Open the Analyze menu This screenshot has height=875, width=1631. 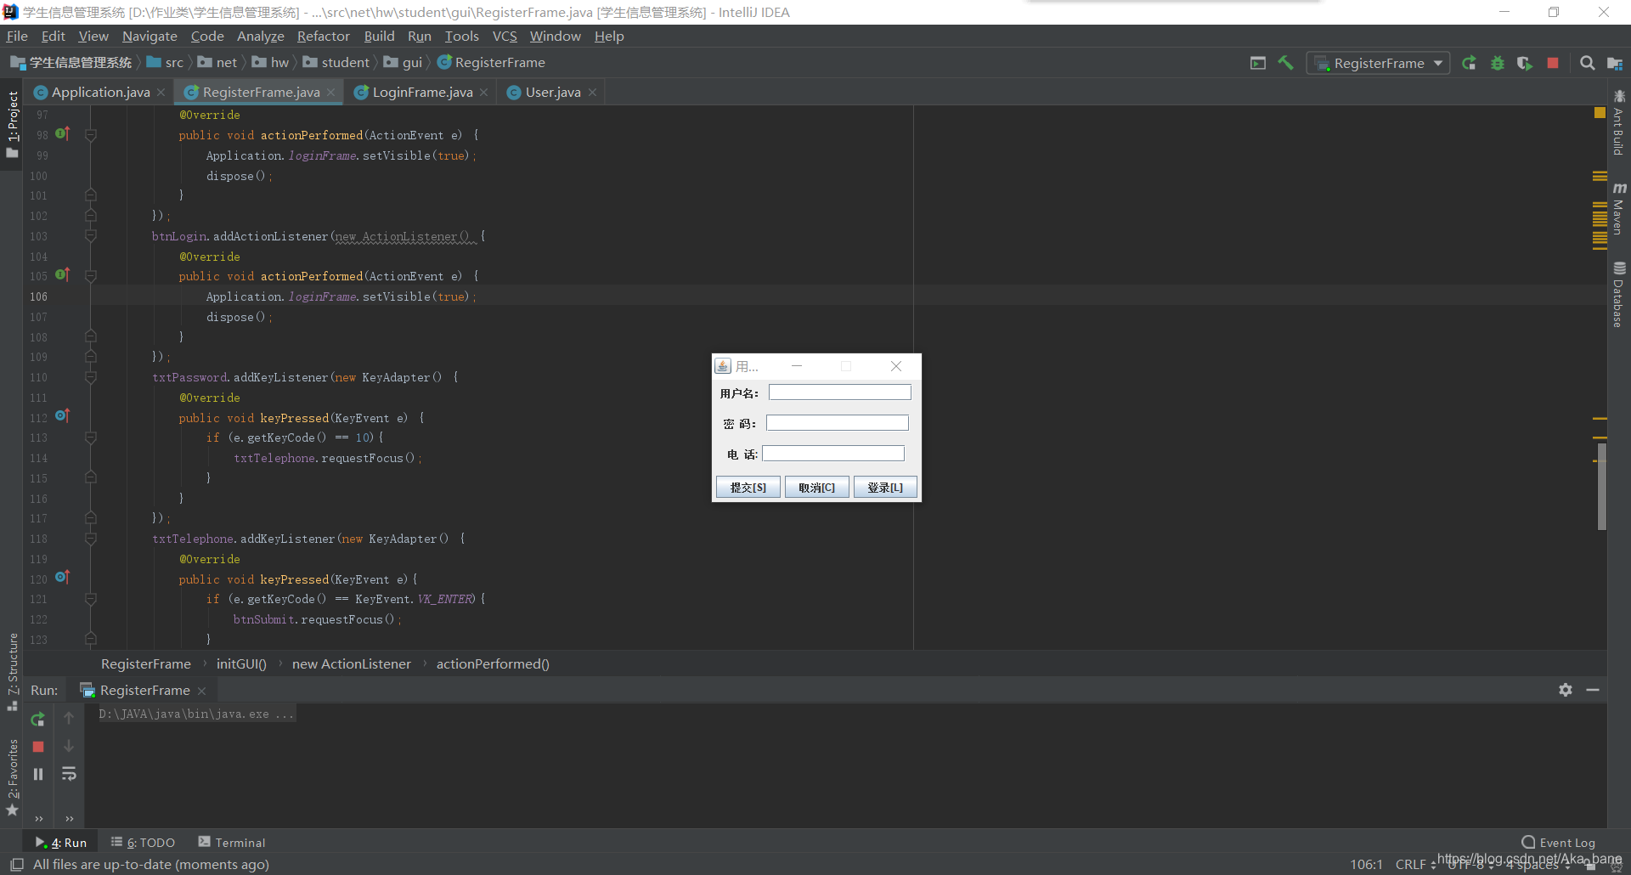[x=260, y=36]
